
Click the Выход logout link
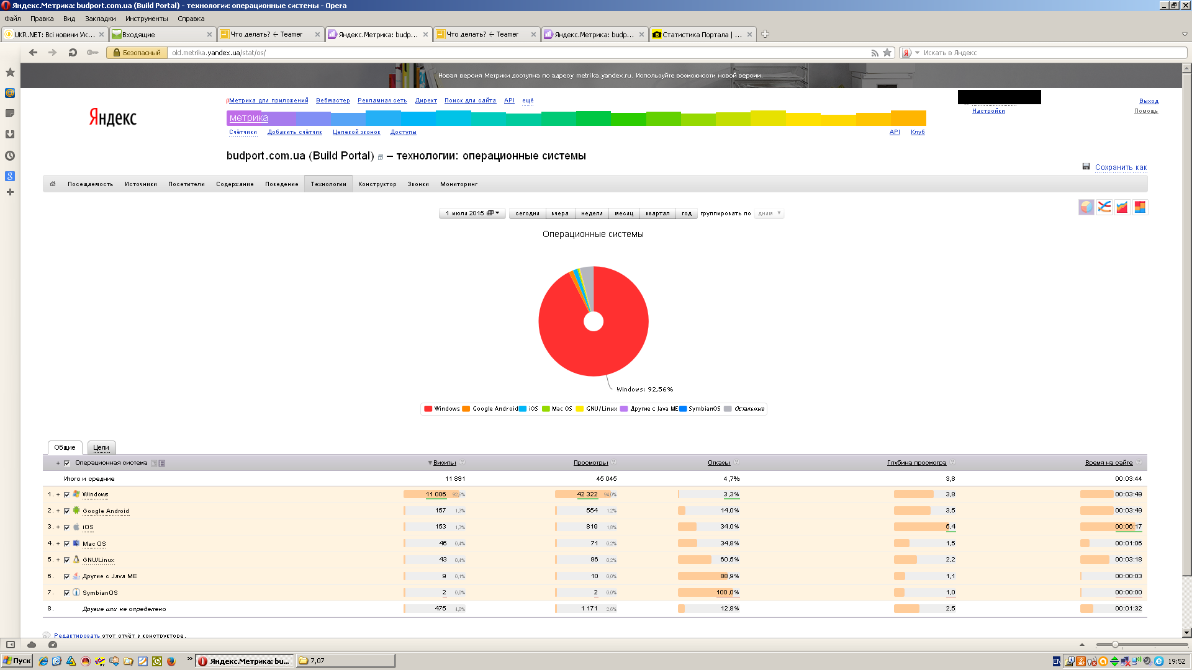tap(1149, 100)
